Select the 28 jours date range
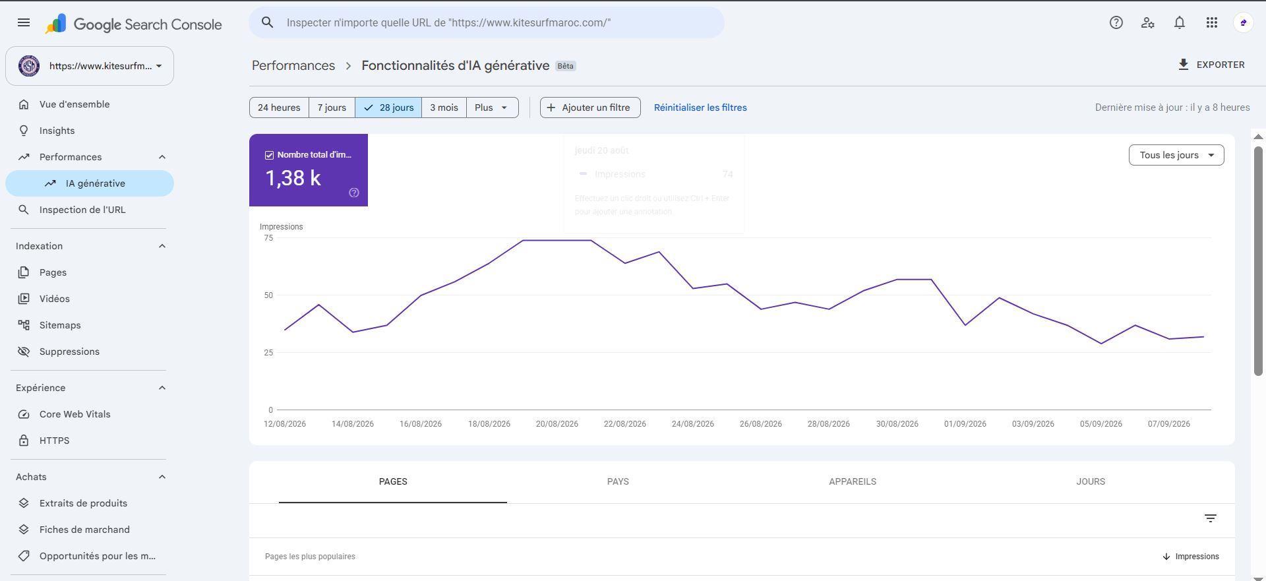The height and width of the screenshot is (581, 1266). (388, 107)
